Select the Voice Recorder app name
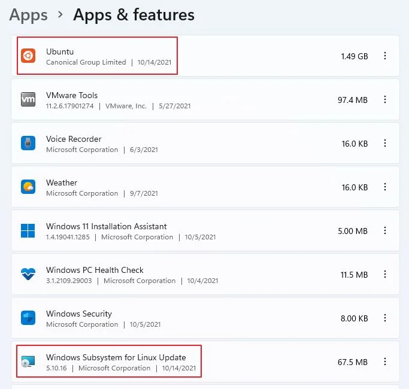Viewport: 409px width, 389px height. (x=74, y=139)
